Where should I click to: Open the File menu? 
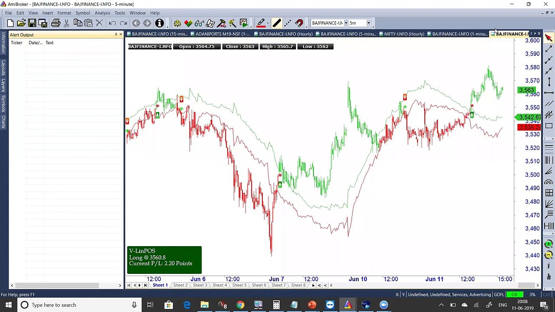8,13
